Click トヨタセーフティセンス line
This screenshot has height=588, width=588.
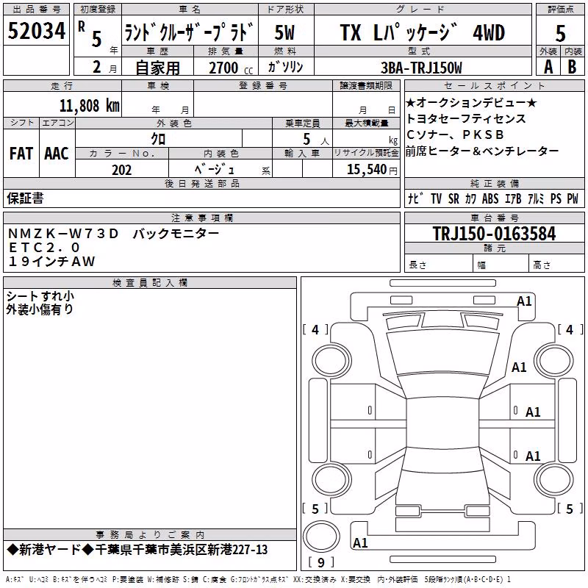tap(466, 118)
